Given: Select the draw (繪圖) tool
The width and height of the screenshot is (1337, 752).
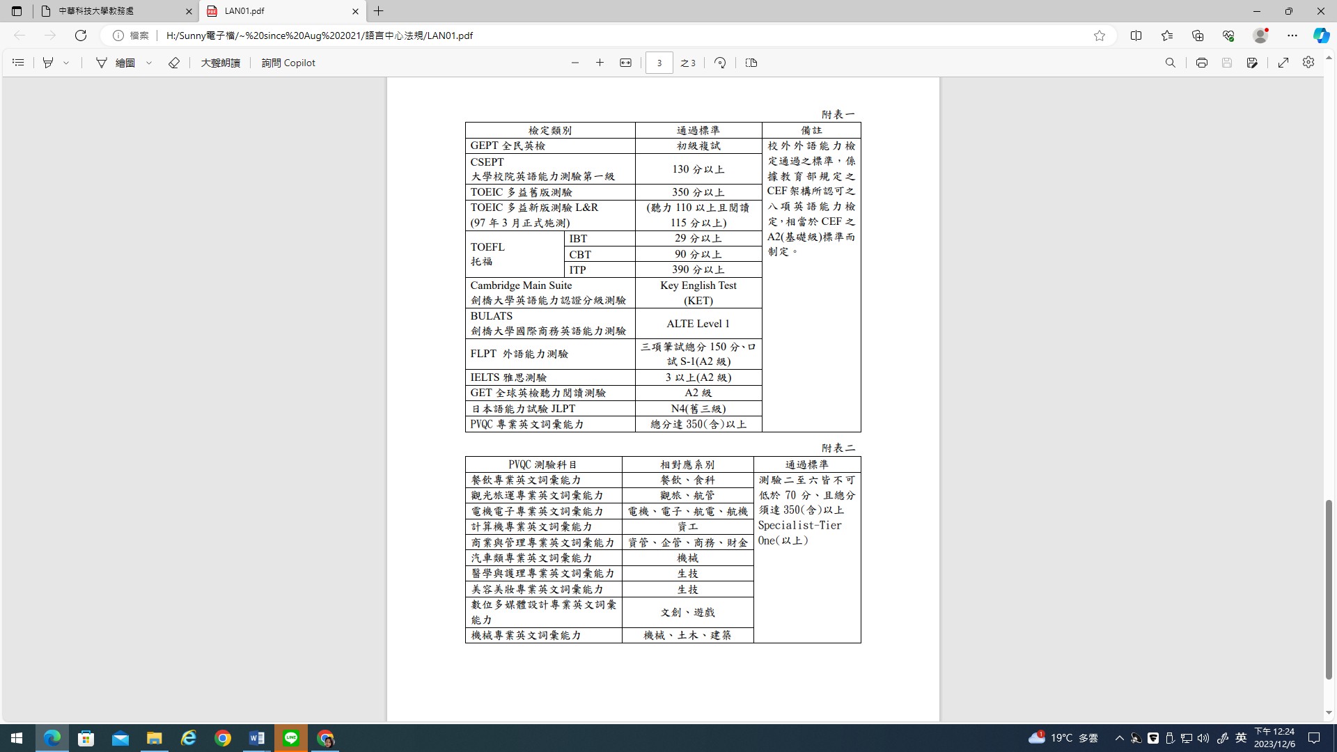Looking at the screenshot, I should (x=116, y=63).
